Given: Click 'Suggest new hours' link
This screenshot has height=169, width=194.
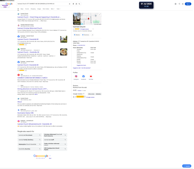Looking at the screenshot, I should coord(81,65).
